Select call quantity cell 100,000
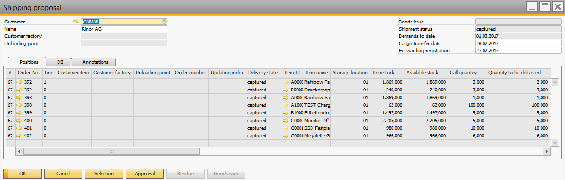 (467, 105)
